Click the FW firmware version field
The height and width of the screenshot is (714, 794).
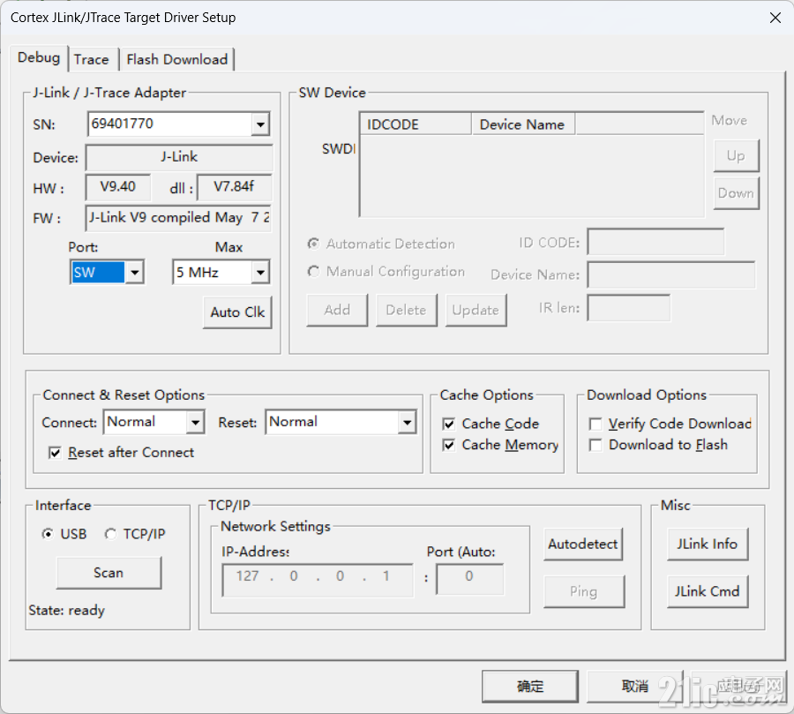pos(179,218)
